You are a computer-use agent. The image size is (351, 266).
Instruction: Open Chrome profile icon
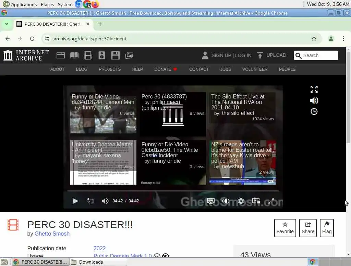331,39
